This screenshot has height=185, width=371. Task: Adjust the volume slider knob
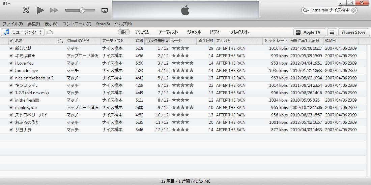(x=82, y=10)
